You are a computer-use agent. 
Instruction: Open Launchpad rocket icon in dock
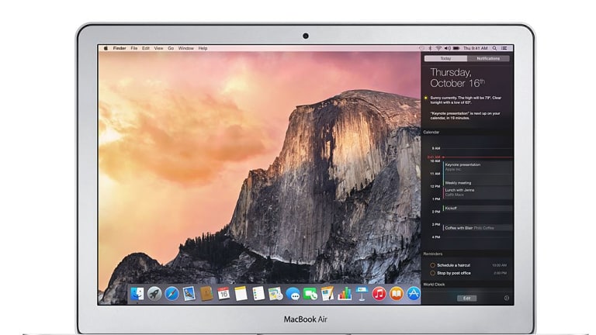[x=154, y=294]
